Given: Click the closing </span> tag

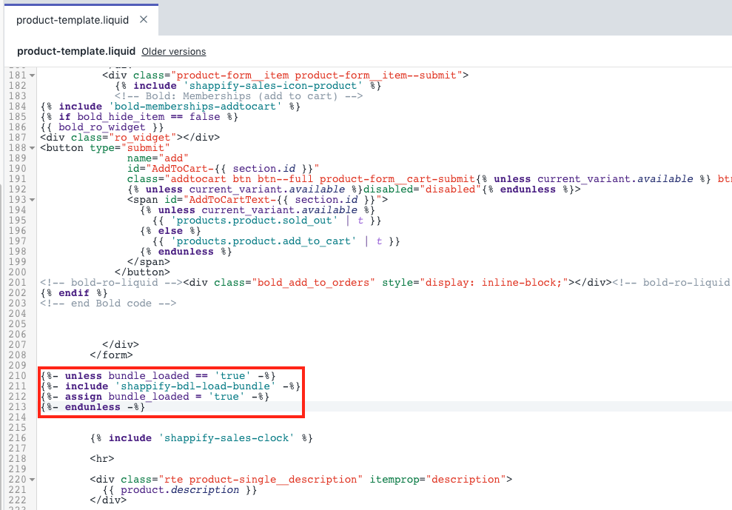Looking at the screenshot, I should pyautogui.click(x=149, y=262).
